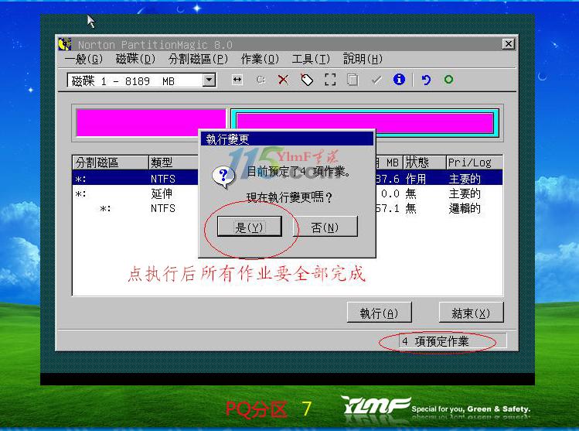Image resolution: width=579 pixels, height=431 pixels.
Task: Open the 一般(G) menu
Action: click(x=83, y=59)
